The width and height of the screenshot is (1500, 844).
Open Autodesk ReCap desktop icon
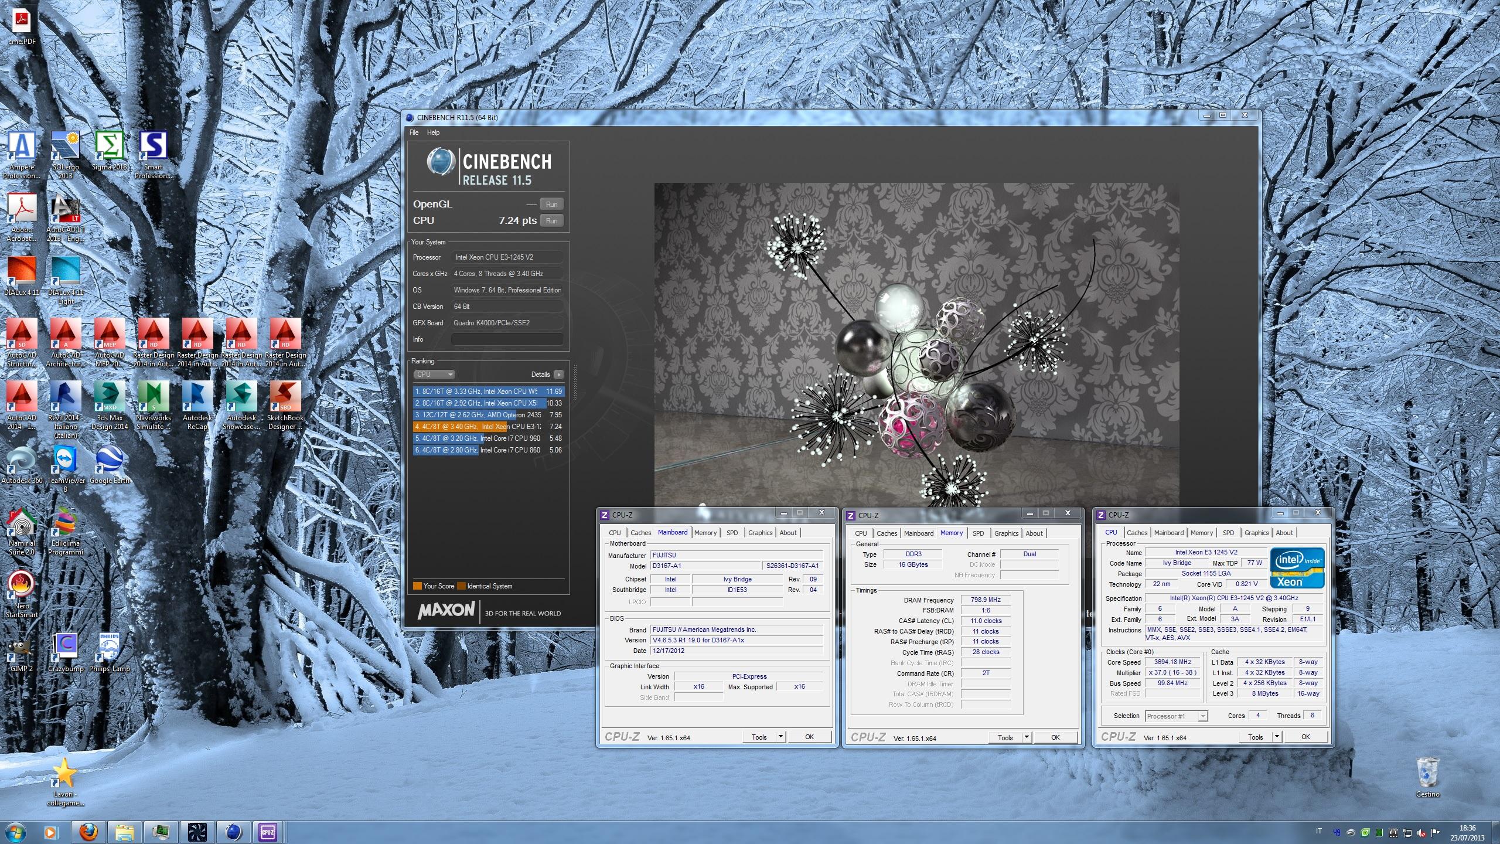(x=197, y=406)
